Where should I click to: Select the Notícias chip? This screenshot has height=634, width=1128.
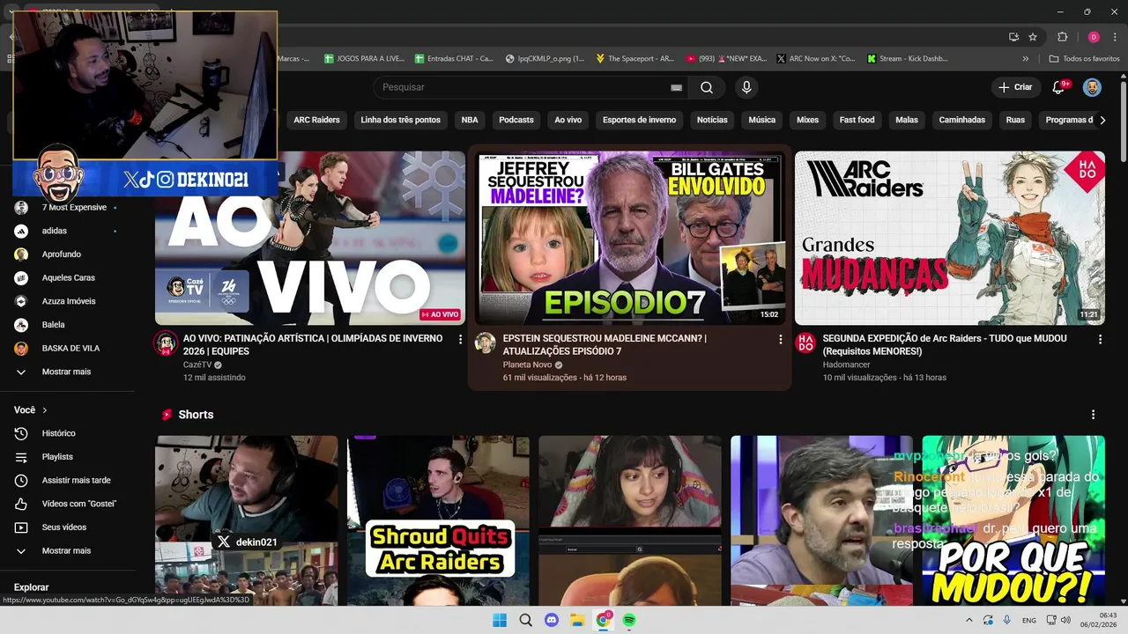pos(712,120)
